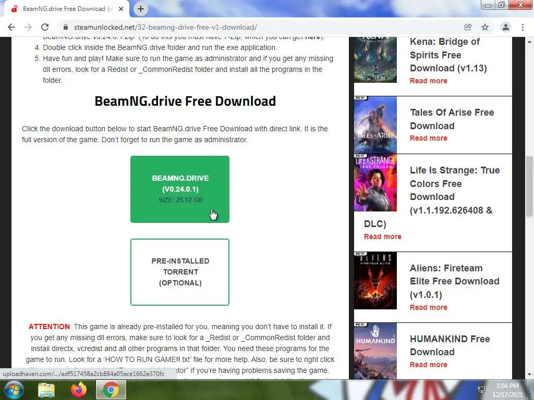Open the Chrome profile avatar icon
Image resolution: width=534 pixels, height=400 pixels.
pyautogui.click(x=506, y=27)
